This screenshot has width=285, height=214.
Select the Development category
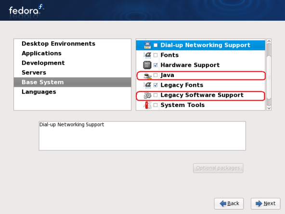[x=43, y=63]
